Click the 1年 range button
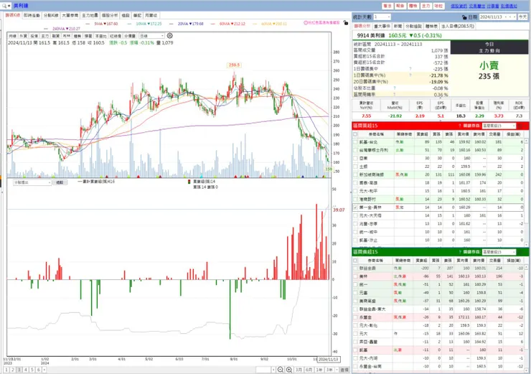Viewport: 531px width, 374px height. pyautogui.click(x=319, y=370)
